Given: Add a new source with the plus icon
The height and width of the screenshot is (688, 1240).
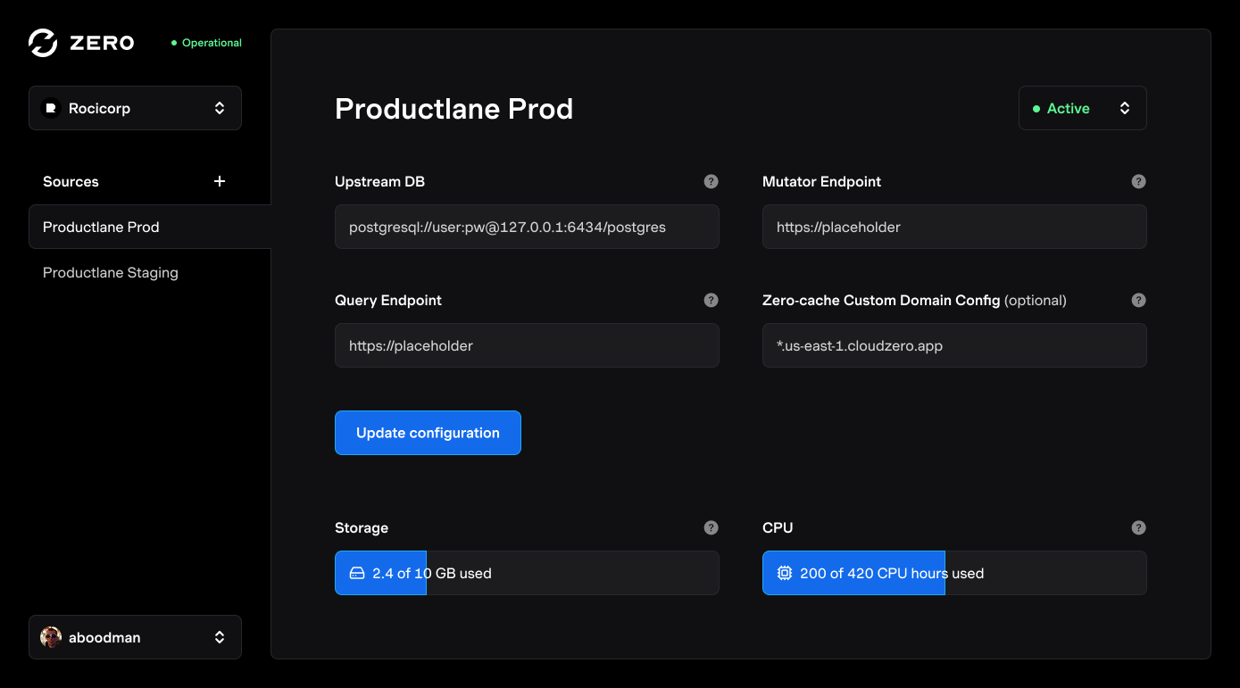Looking at the screenshot, I should tap(219, 181).
